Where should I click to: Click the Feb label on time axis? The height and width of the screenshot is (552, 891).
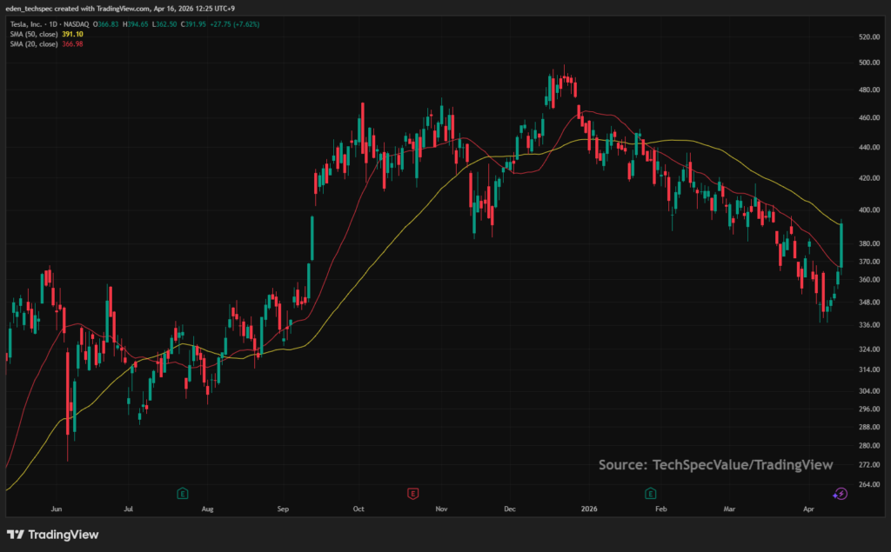(661, 509)
